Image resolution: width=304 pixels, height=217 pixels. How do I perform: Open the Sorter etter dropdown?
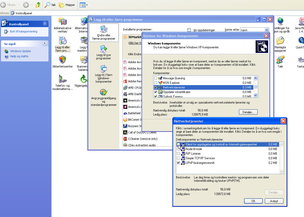[x=267, y=30]
